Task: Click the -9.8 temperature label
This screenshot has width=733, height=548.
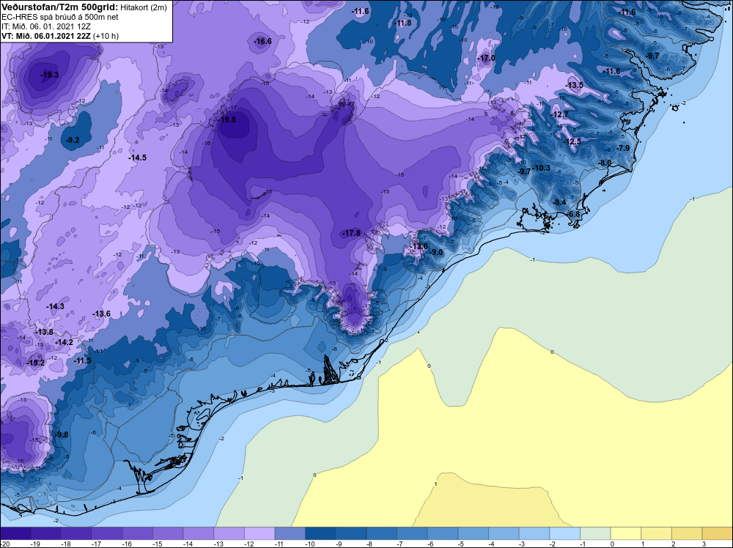Action: [62, 434]
